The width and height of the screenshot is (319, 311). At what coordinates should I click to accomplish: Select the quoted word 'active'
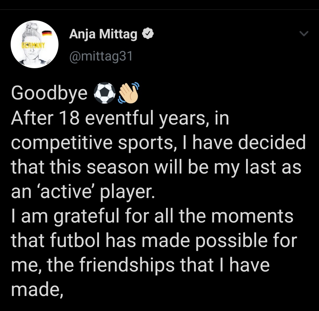pos(66,191)
